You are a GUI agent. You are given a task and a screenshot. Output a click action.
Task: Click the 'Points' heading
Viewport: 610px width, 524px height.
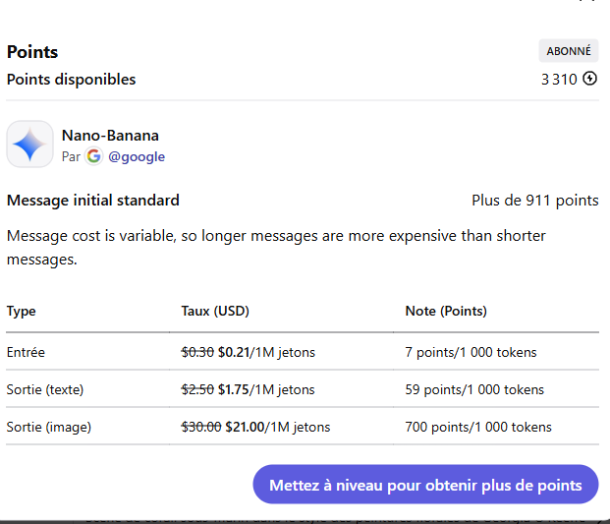pyautogui.click(x=32, y=52)
